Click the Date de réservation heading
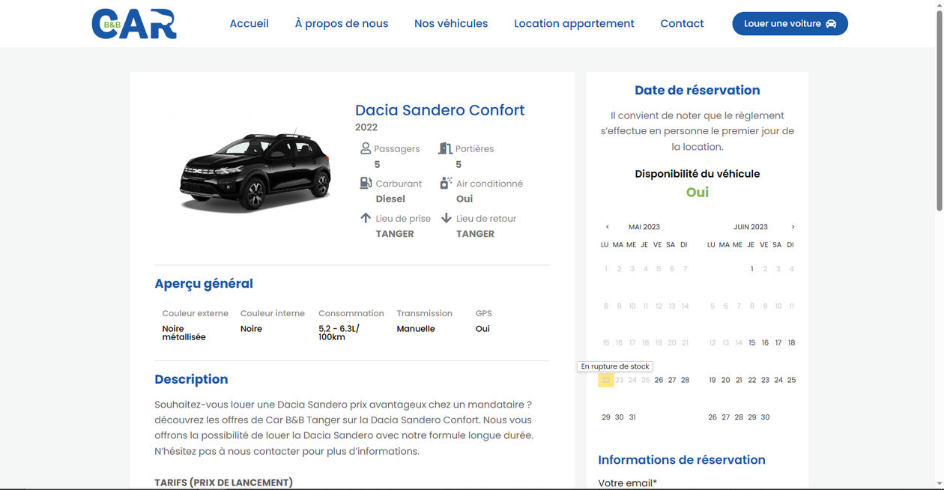944x490 pixels. pos(698,90)
